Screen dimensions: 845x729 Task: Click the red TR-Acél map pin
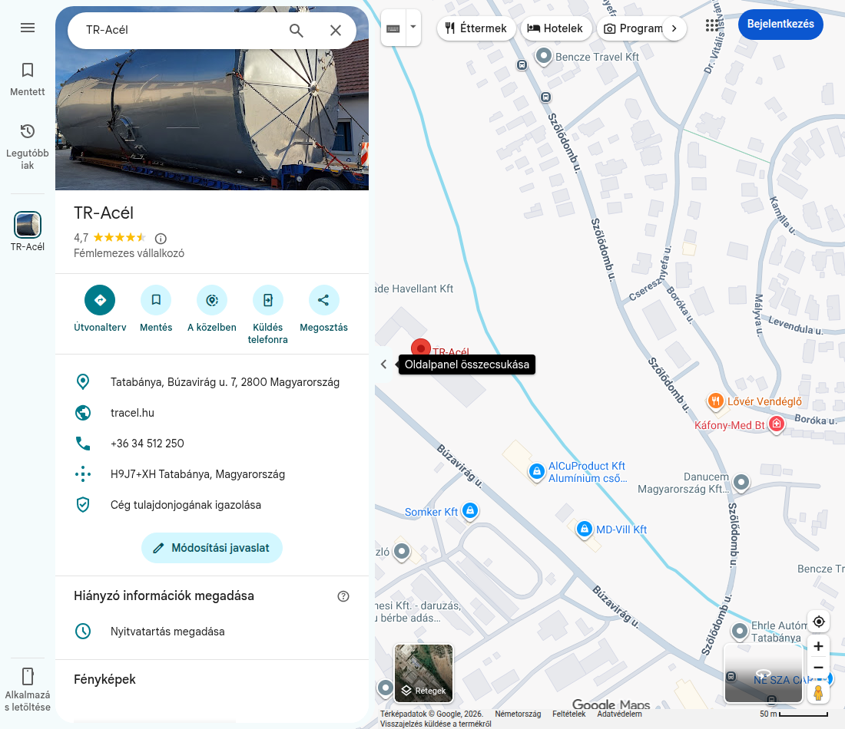click(420, 348)
